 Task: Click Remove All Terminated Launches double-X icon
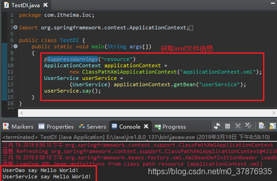tap(248, 126)
